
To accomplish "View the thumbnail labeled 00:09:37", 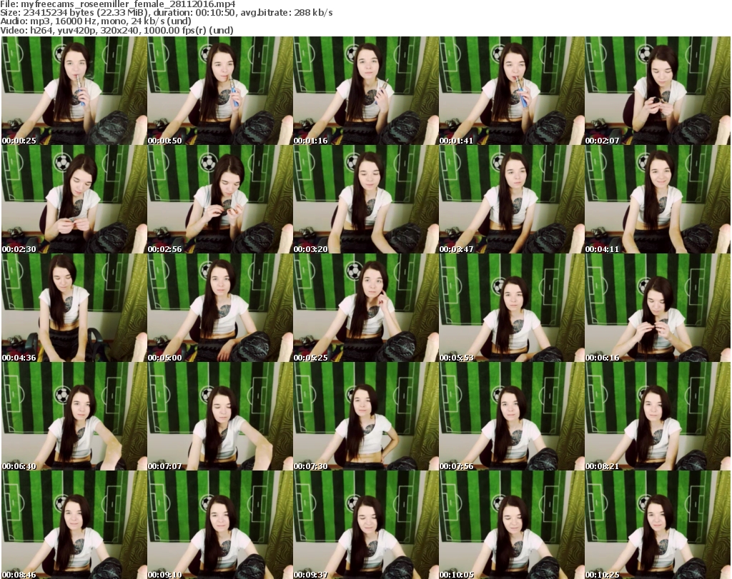I will tap(366, 525).
